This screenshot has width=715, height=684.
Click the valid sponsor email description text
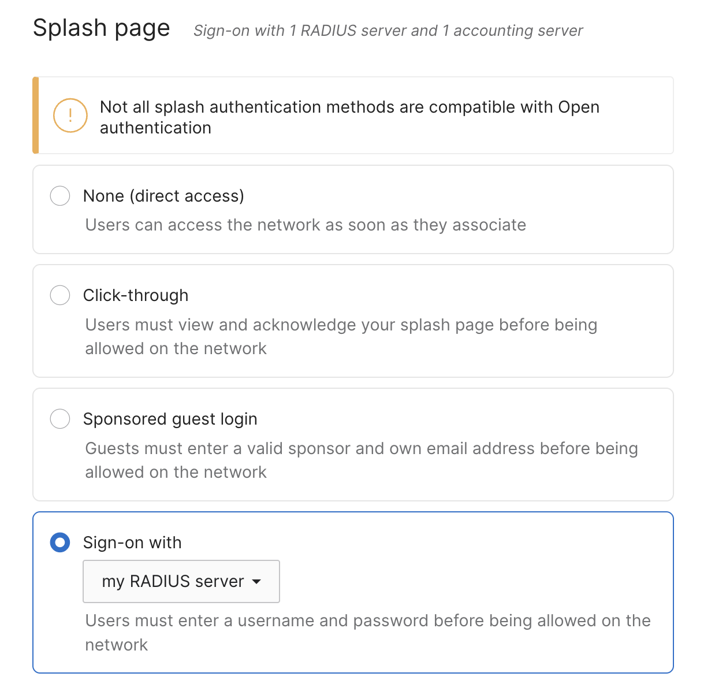click(x=362, y=460)
